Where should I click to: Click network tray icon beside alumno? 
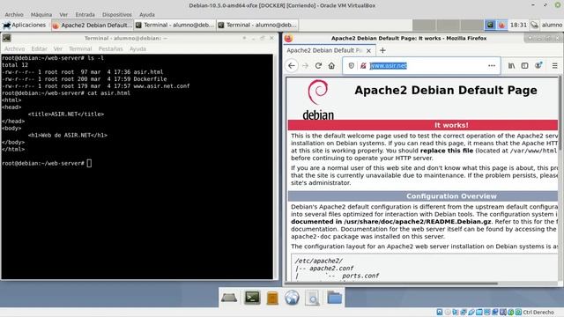pyautogui.click(x=535, y=25)
